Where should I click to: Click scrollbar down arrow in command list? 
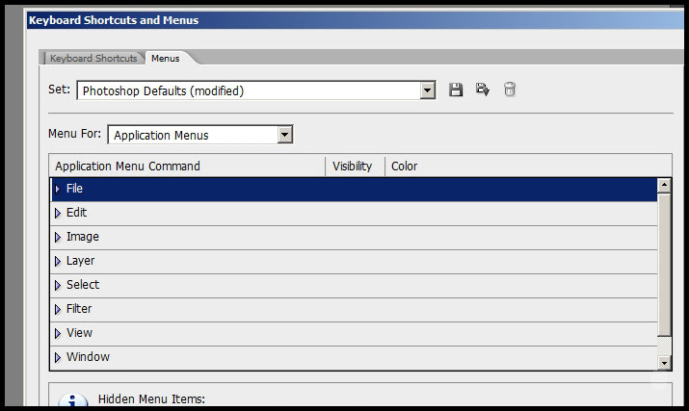click(664, 363)
